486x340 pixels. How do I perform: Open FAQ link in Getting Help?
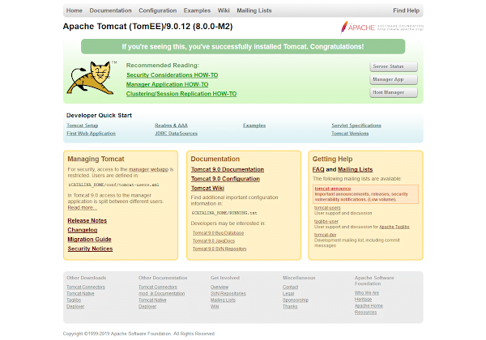pos(318,170)
